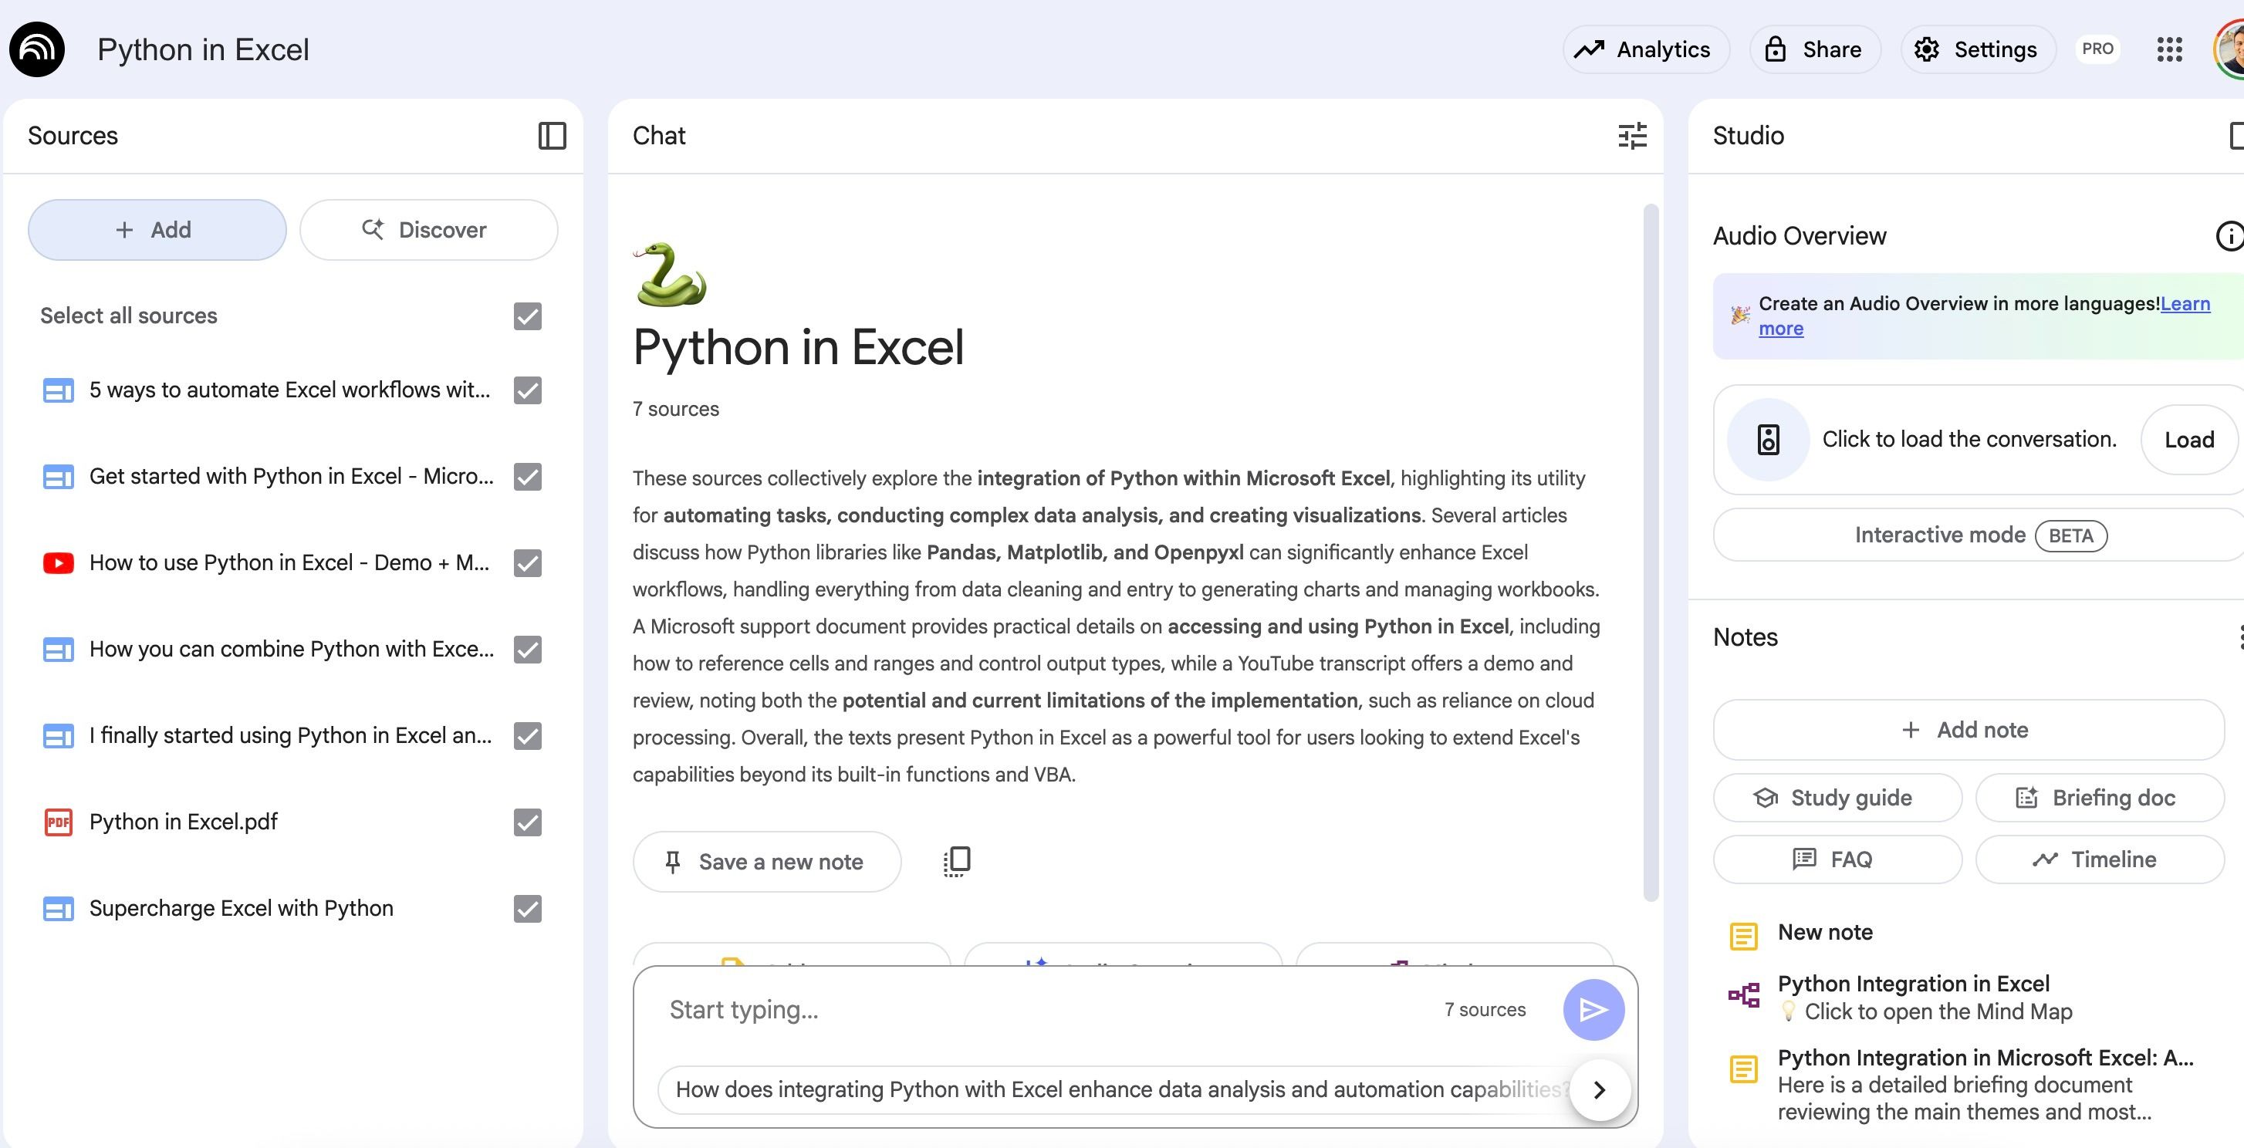2244x1148 pixels.
Task: Open chat configuration sliders icon
Action: (x=1631, y=136)
